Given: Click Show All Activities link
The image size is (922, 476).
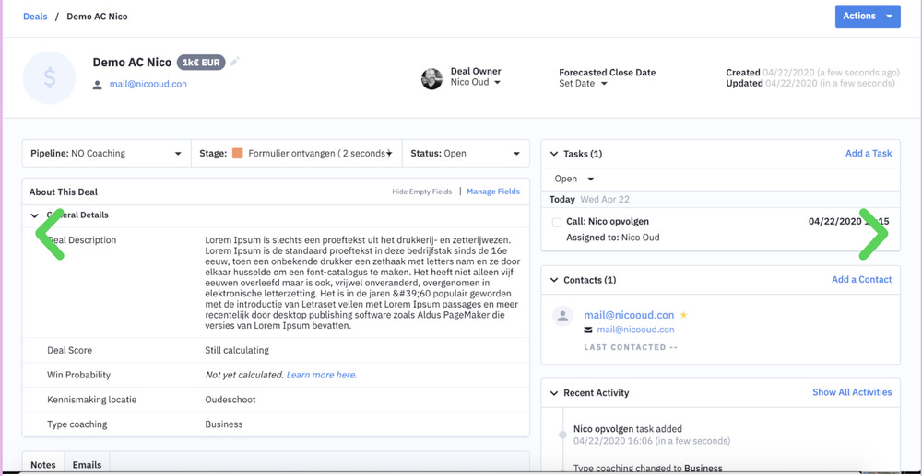Looking at the screenshot, I should [x=852, y=392].
